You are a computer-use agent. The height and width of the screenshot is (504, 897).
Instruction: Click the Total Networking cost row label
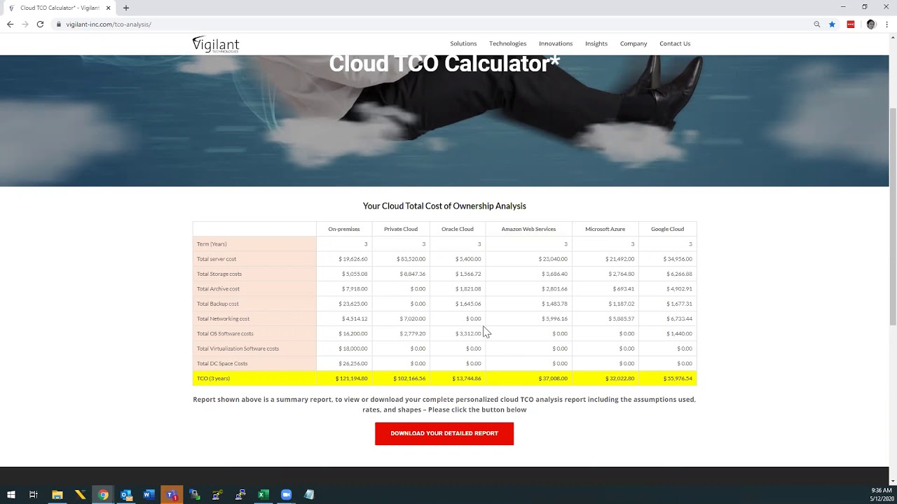pos(223,318)
